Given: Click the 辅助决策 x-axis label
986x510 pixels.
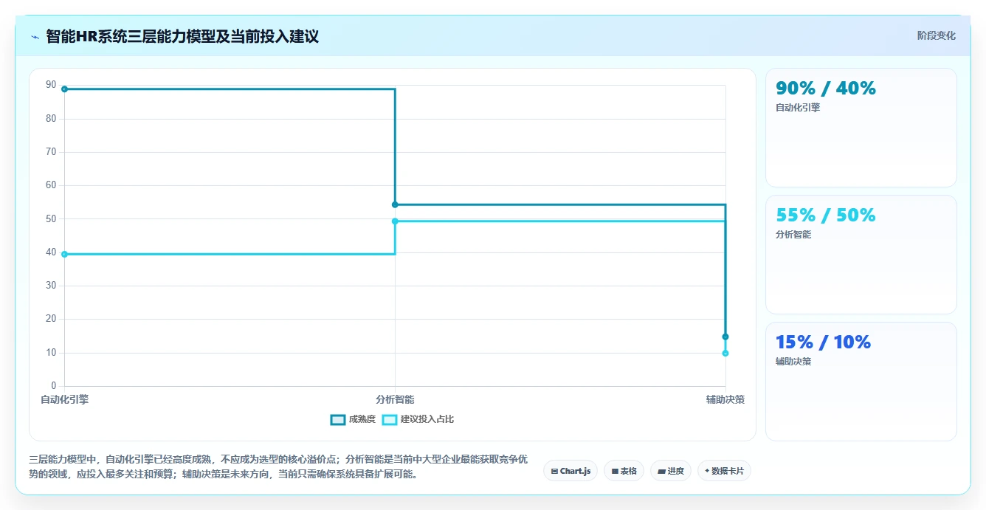Looking at the screenshot, I should (x=725, y=399).
